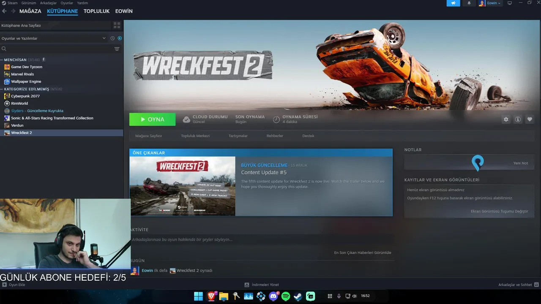Open the MAĞAZA tab

[x=30, y=11]
